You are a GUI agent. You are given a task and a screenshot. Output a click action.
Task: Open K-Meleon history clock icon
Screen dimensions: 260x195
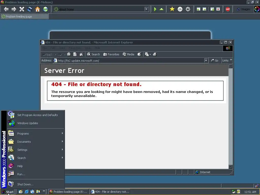coord(180,9)
